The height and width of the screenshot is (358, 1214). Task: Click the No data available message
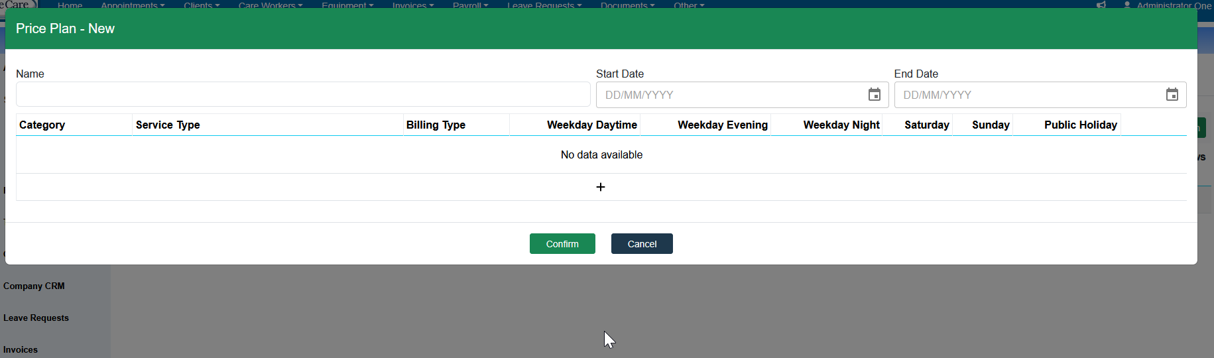[x=601, y=154]
